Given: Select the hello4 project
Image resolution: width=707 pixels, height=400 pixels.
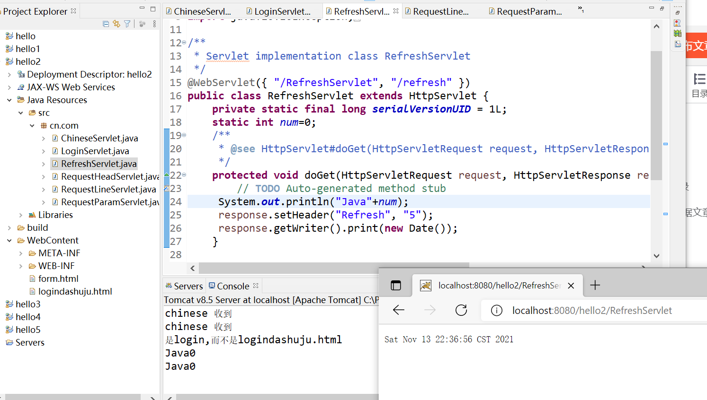Looking at the screenshot, I should coord(23,317).
